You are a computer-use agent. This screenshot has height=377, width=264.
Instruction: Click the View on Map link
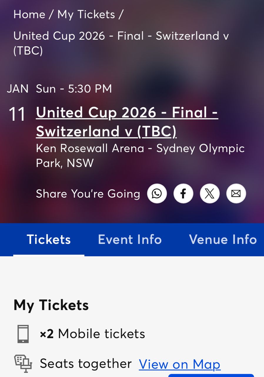(180, 364)
